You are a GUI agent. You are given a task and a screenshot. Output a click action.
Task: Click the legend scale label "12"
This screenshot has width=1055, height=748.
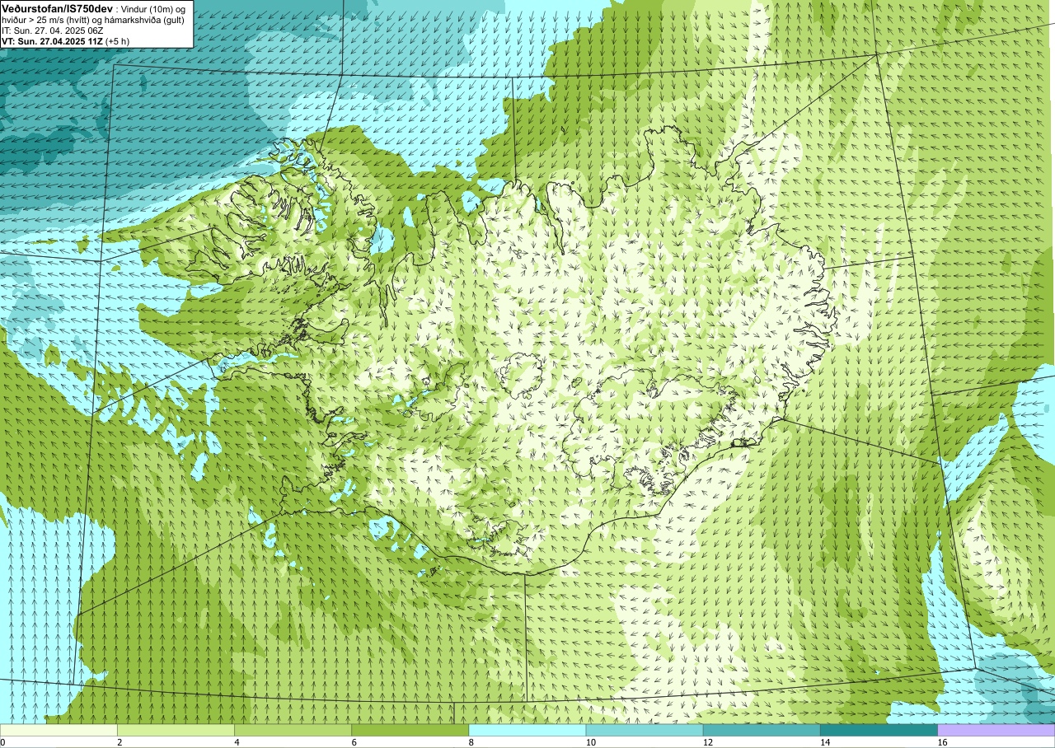click(x=707, y=742)
